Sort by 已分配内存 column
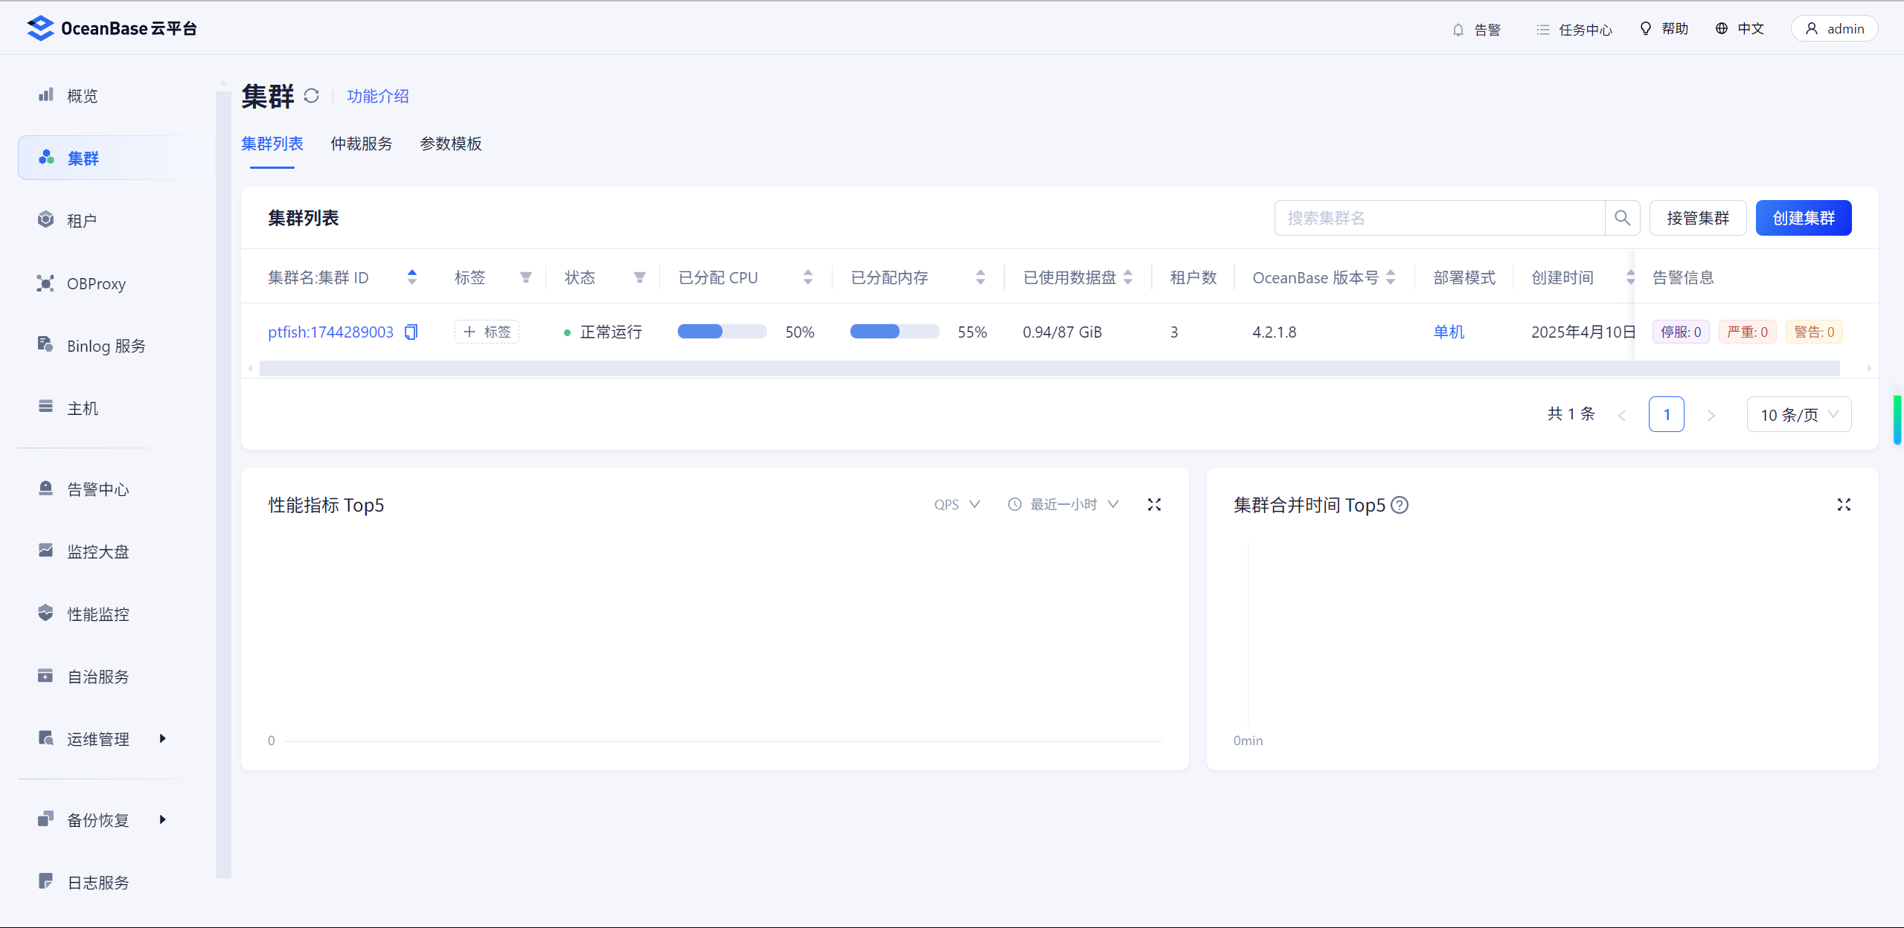The image size is (1904, 928). click(x=981, y=277)
